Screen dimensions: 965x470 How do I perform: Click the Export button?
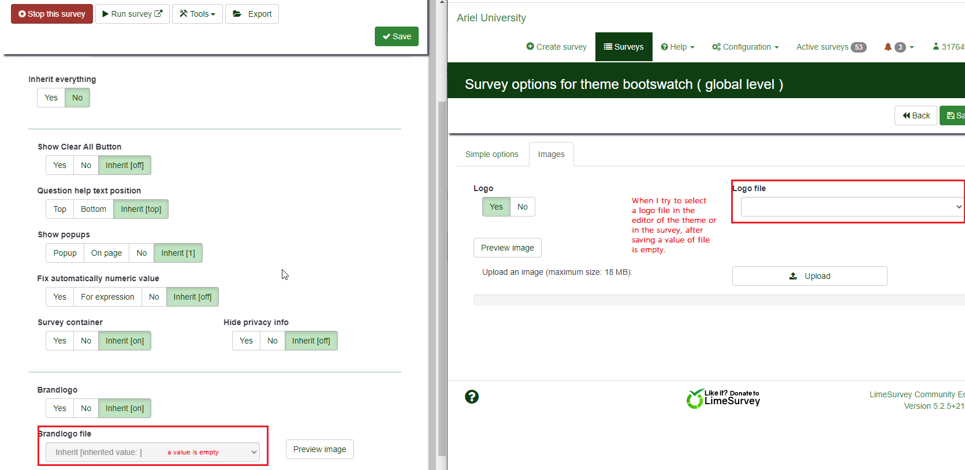[x=252, y=14]
